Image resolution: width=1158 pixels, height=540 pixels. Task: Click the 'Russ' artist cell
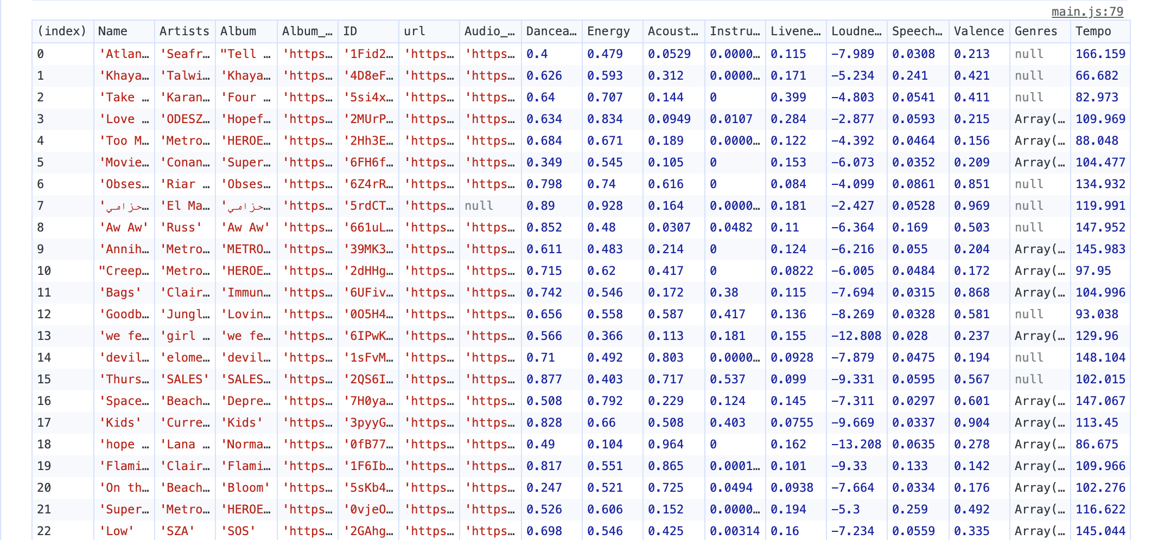(x=181, y=228)
